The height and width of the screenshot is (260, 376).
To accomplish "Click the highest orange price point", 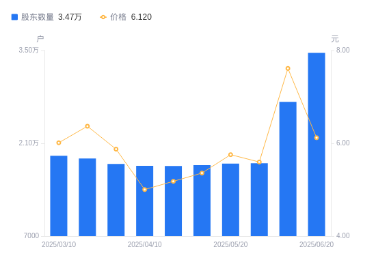I will [288, 69].
